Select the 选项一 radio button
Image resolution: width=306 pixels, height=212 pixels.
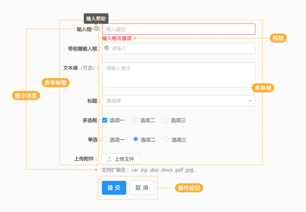[105, 139]
